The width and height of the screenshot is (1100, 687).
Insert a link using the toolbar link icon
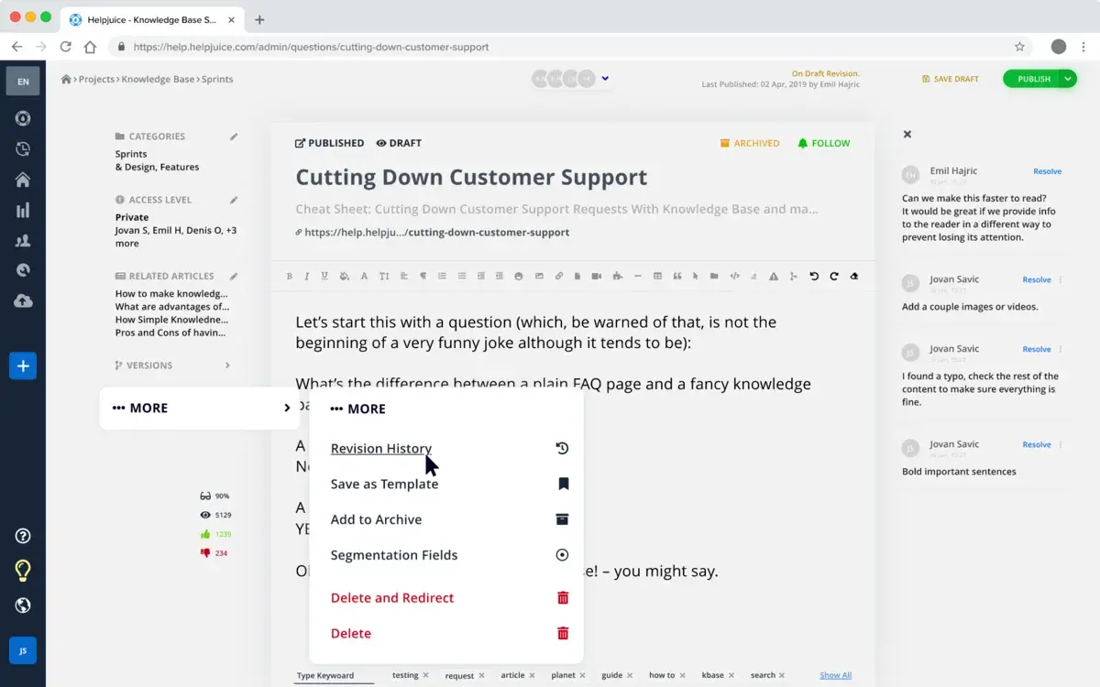point(558,276)
